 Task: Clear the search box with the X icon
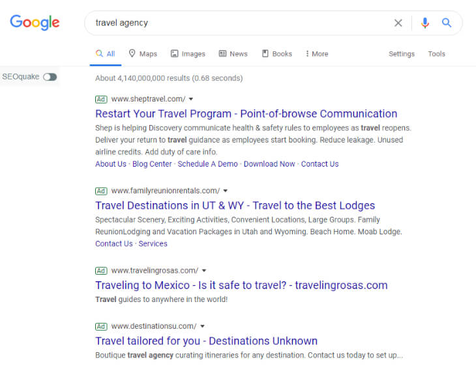tap(398, 23)
